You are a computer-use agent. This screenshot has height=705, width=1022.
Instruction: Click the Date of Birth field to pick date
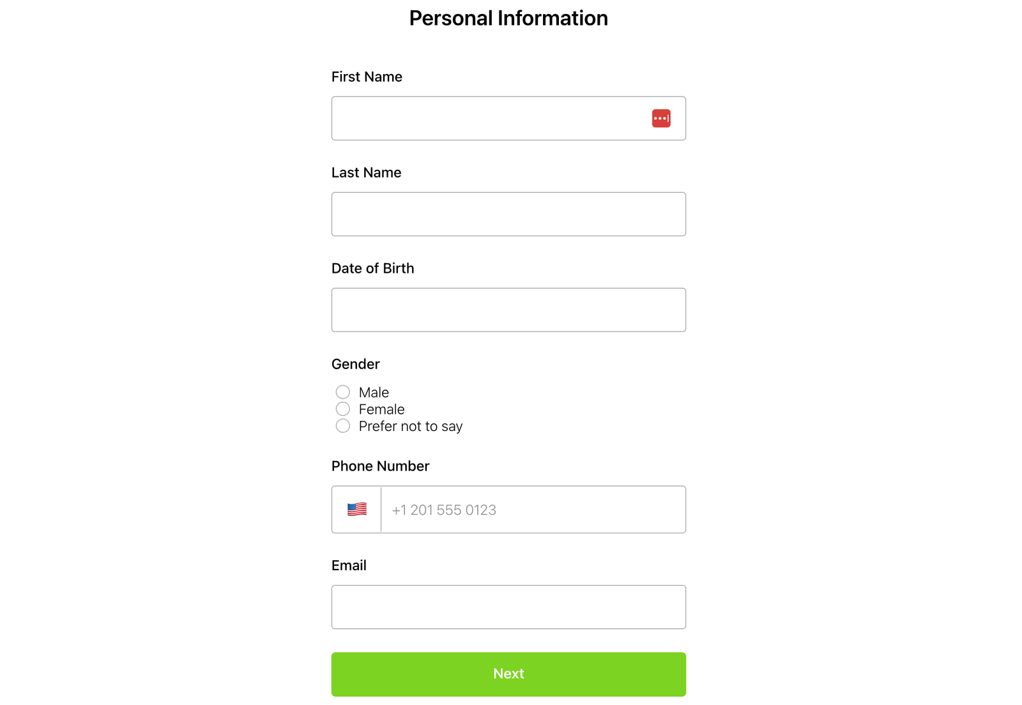point(508,310)
